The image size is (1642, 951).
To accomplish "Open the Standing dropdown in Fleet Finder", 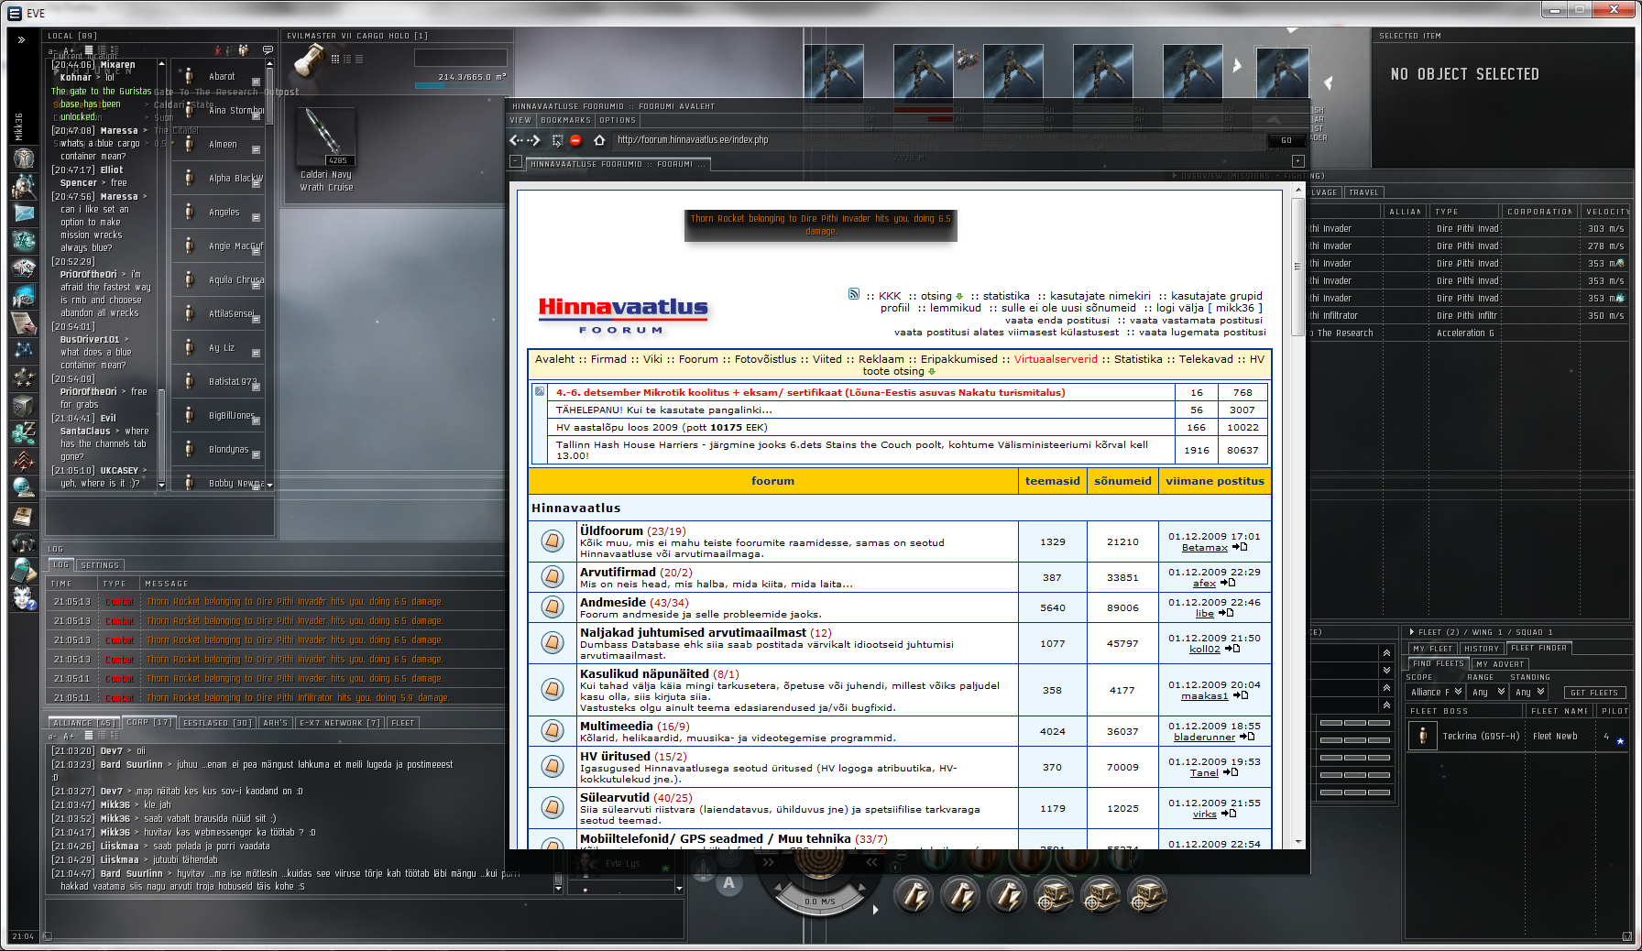I will pos(1530,693).
